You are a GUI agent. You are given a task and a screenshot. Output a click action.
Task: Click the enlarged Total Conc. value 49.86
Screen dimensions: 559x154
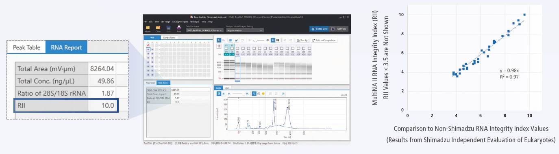[x=102, y=81]
